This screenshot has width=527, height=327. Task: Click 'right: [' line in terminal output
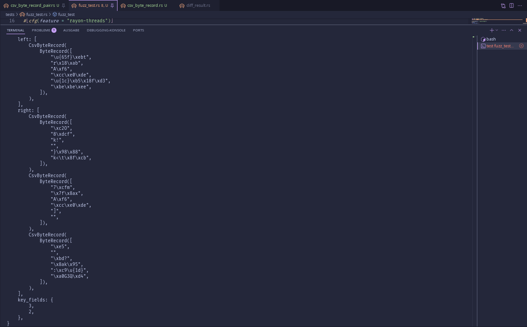tap(28, 110)
